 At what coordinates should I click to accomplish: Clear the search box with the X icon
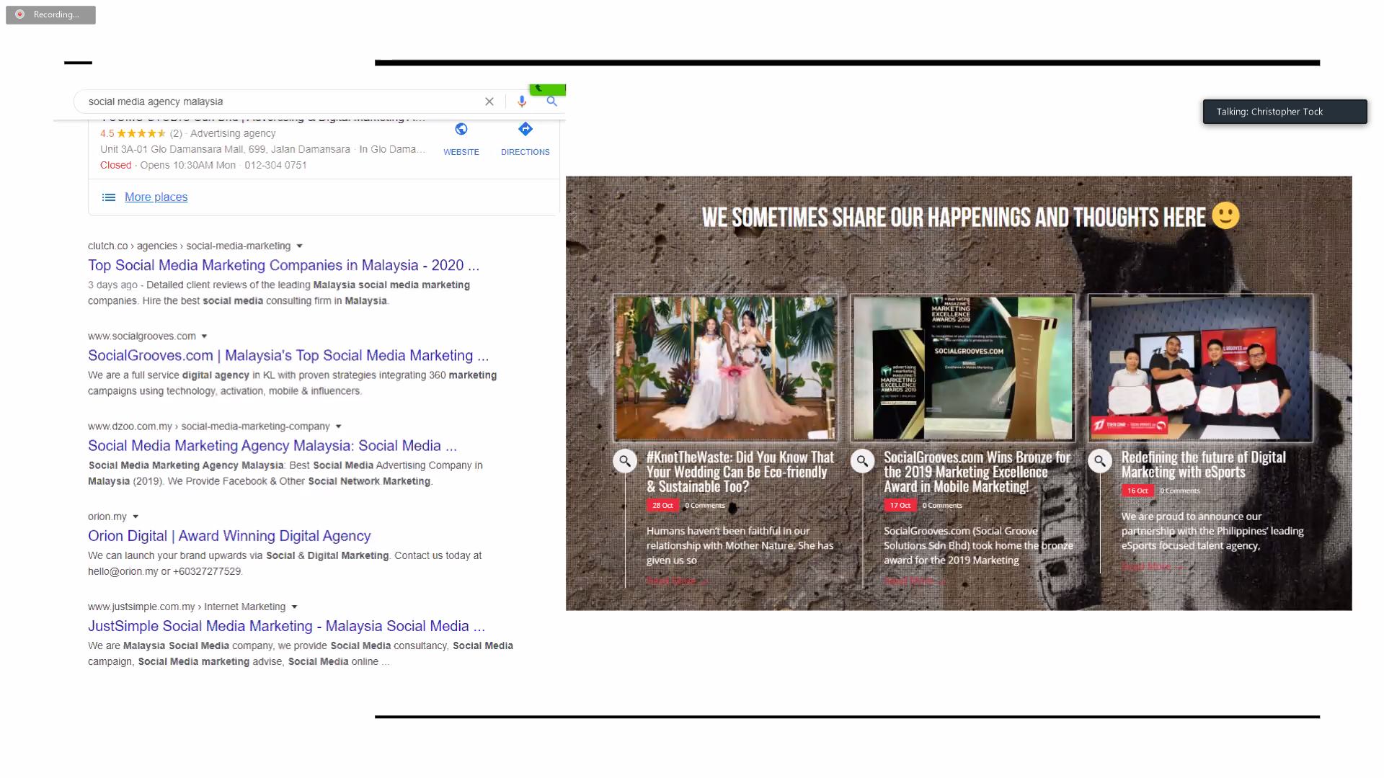[x=489, y=102]
